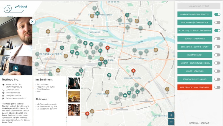Close the Testfood Inc. shop panel
The height and width of the screenshot is (126, 223).
coord(32,22)
